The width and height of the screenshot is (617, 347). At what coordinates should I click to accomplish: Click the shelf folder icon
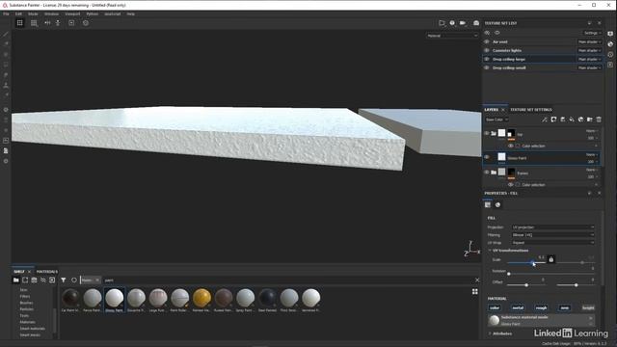tap(16, 280)
